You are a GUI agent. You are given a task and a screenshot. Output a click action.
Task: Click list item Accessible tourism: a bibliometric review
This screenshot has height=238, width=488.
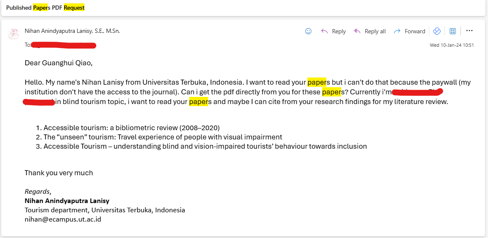(131, 128)
